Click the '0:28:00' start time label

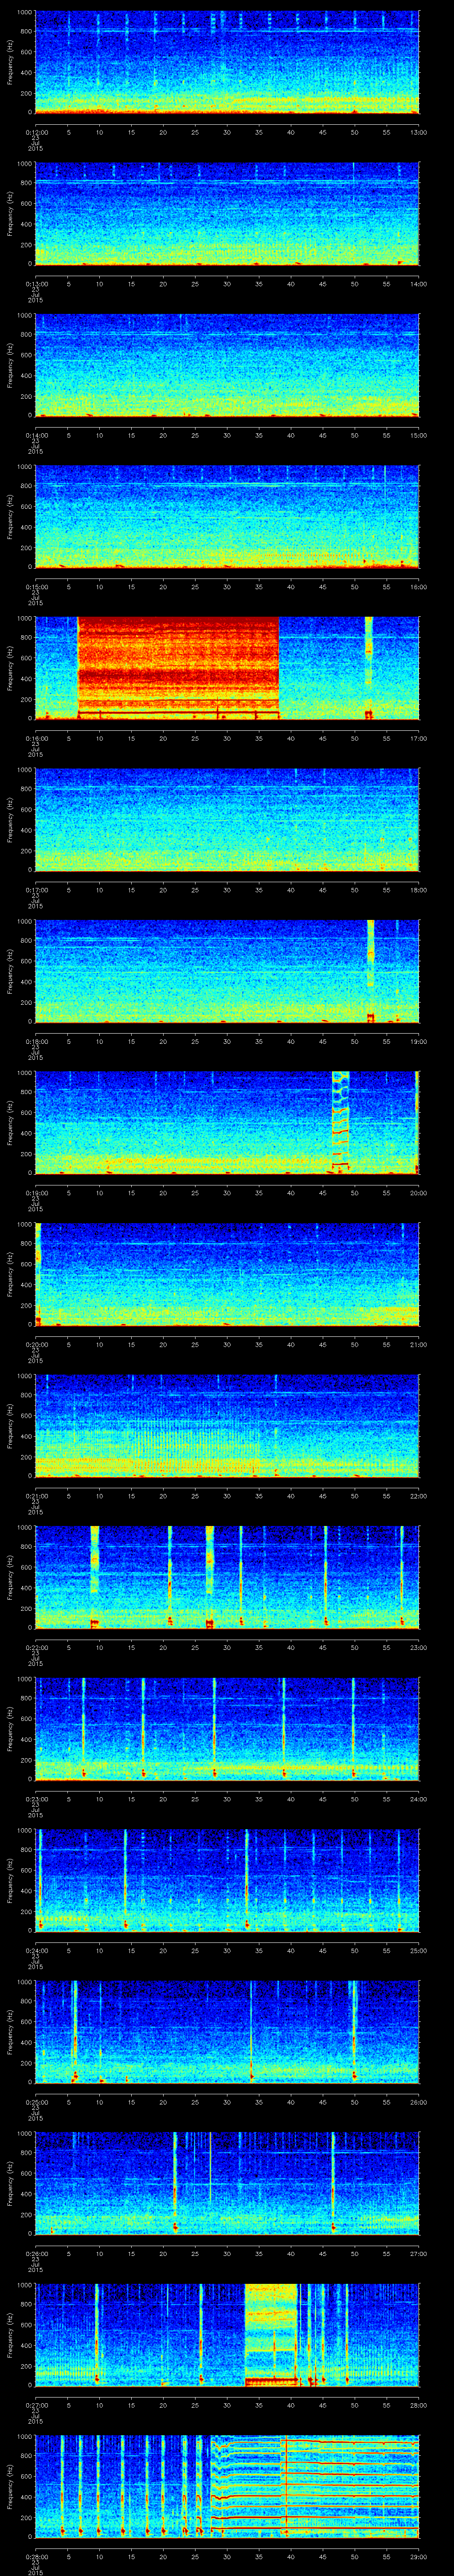coord(36,2556)
